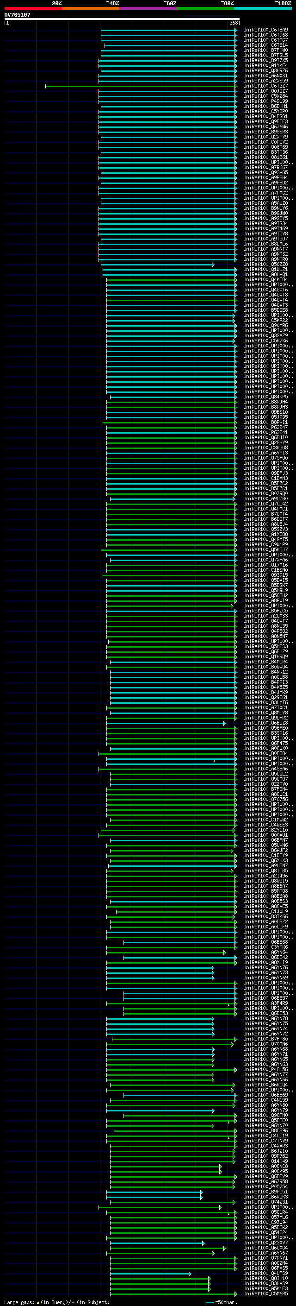The width and height of the screenshot is (296, 1306).
Task: Select hit label UniRef100_Q9BS10
Action: coord(265,412)
